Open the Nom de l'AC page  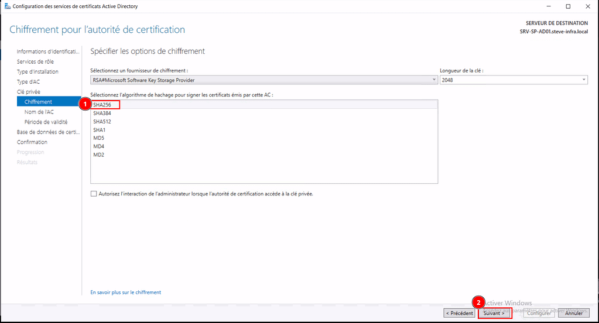39,112
